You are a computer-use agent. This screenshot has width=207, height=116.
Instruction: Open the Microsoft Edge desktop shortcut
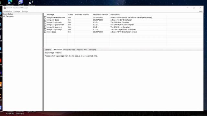click(10, 3)
